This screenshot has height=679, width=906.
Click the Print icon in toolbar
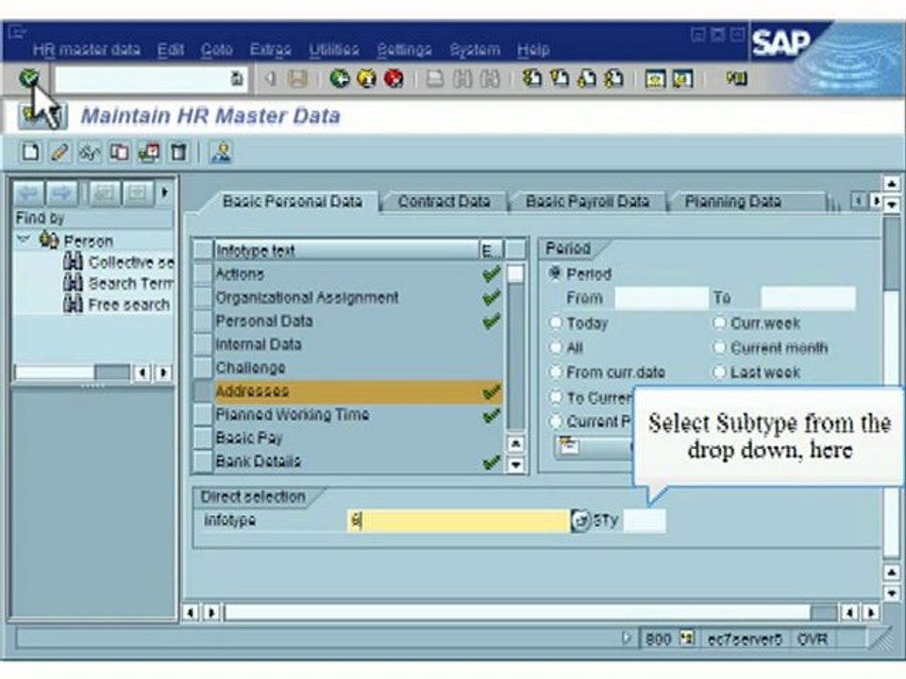[434, 78]
